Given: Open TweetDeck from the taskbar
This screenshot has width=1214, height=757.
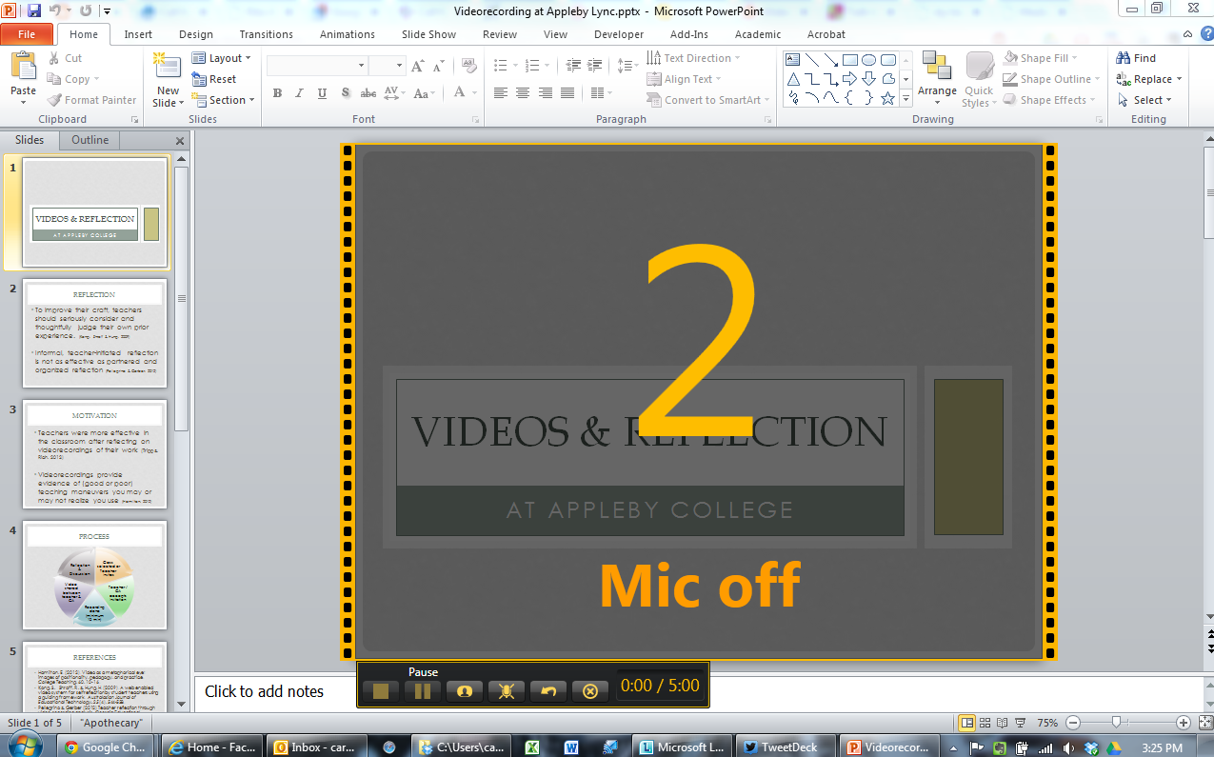Looking at the screenshot, I should pyautogui.click(x=787, y=747).
